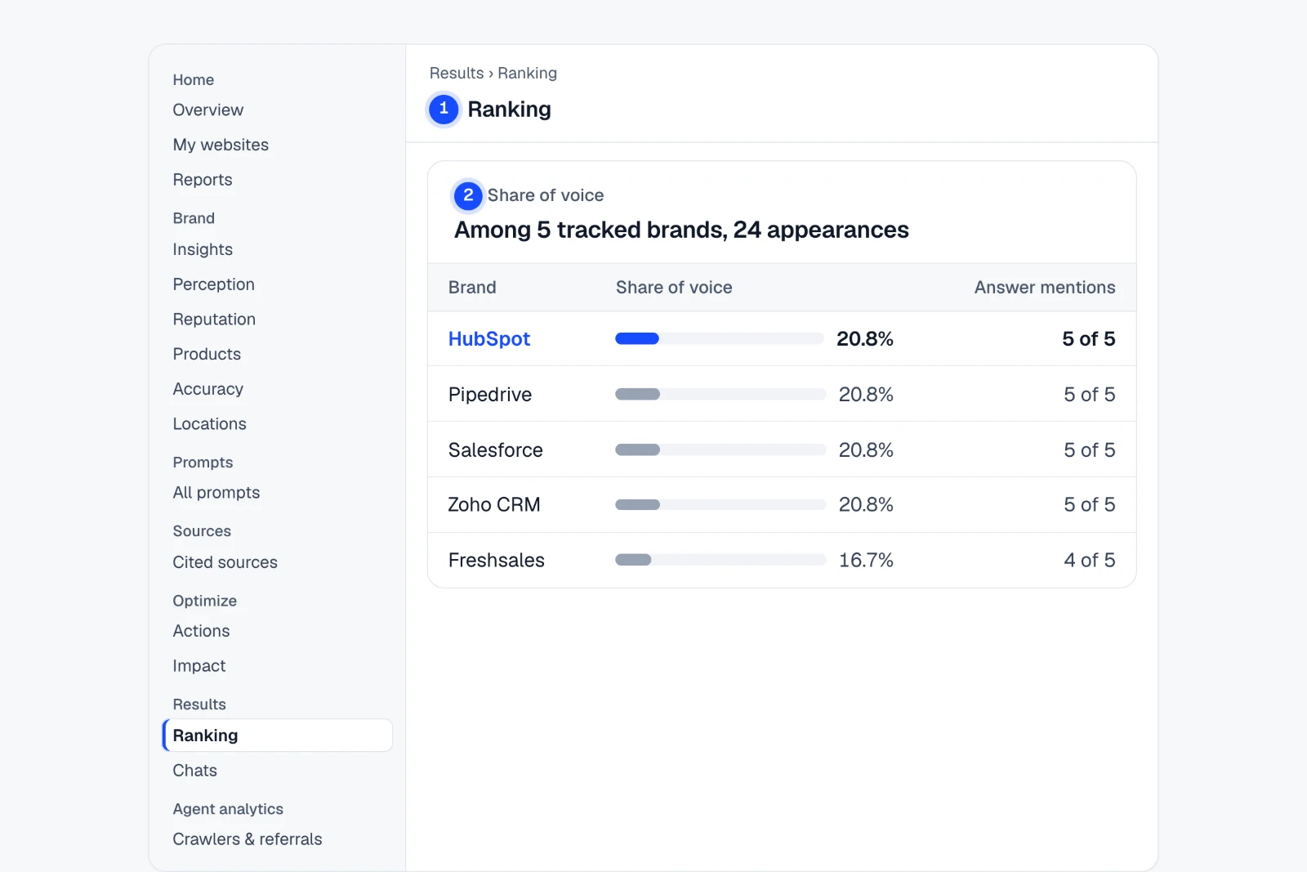Open Cited sources

coord(225,562)
